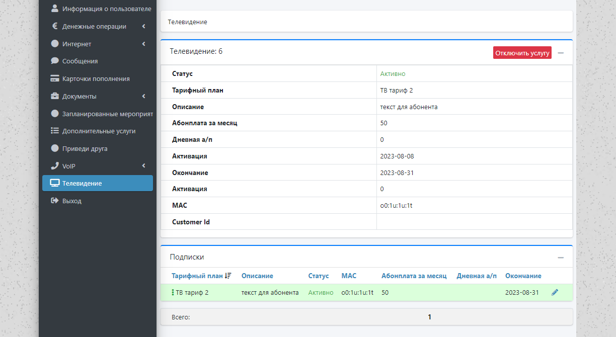This screenshot has width=616, height=337.
Task: Click the sort icon next to Тарифный план
Action: tap(228, 276)
